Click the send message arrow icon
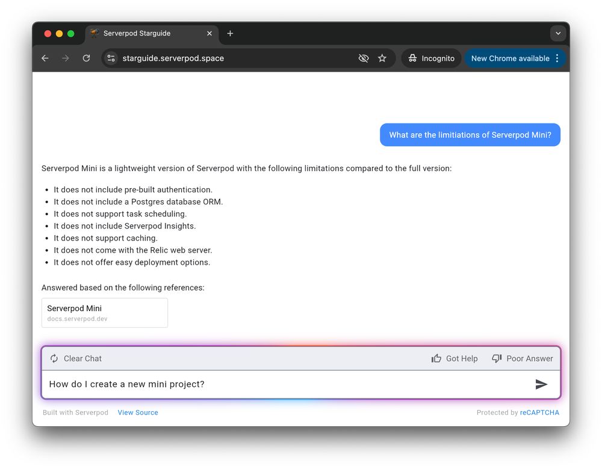The height and width of the screenshot is (469, 602). tap(541, 384)
